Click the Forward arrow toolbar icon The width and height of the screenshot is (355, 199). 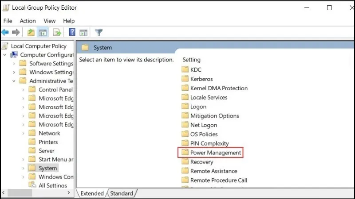16,32
